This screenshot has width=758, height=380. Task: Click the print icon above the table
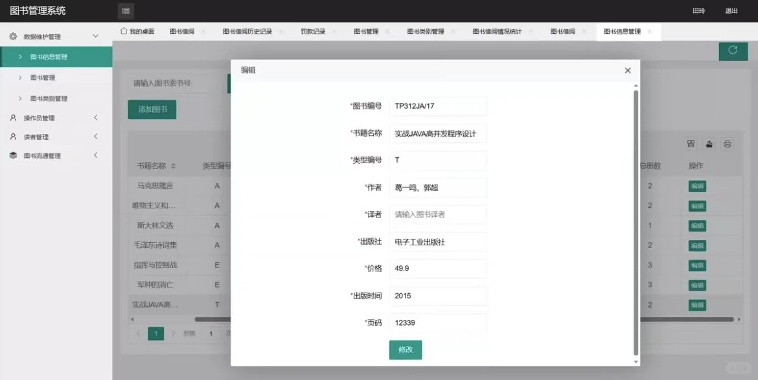coord(728,144)
